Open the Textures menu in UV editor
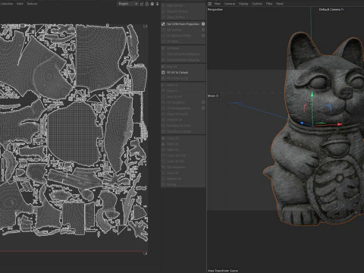The width and height of the screenshot is (364, 273). click(32, 4)
